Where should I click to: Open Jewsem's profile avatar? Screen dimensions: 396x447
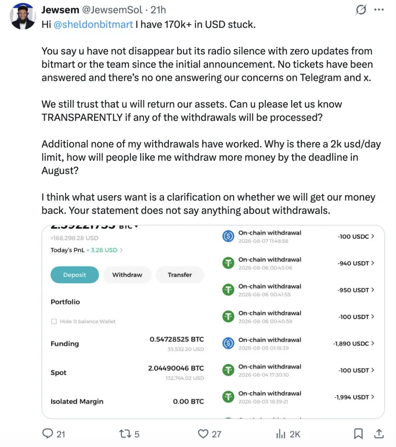click(23, 16)
